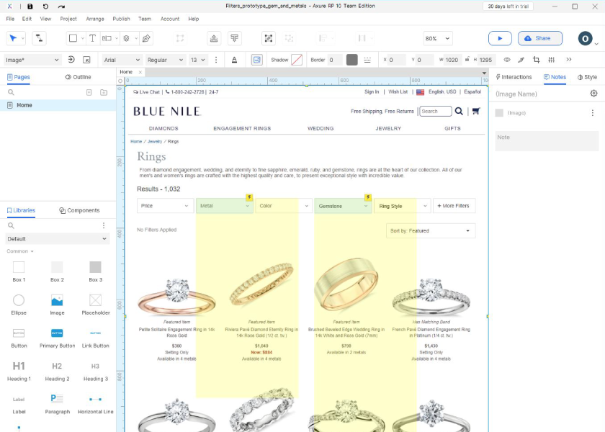This screenshot has height=432, width=605.
Task: Select the arrow selection tool
Action: (13, 38)
